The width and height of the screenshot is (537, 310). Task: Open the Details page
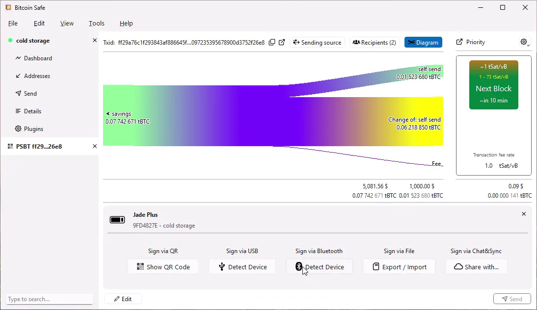[x=28, y=111]
